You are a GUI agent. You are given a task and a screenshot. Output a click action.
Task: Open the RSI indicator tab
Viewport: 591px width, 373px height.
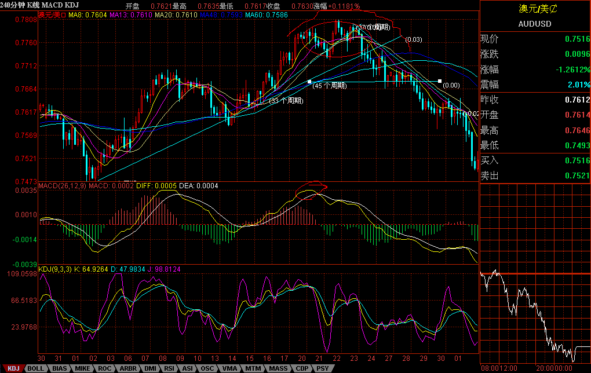[x=169, y=368]
